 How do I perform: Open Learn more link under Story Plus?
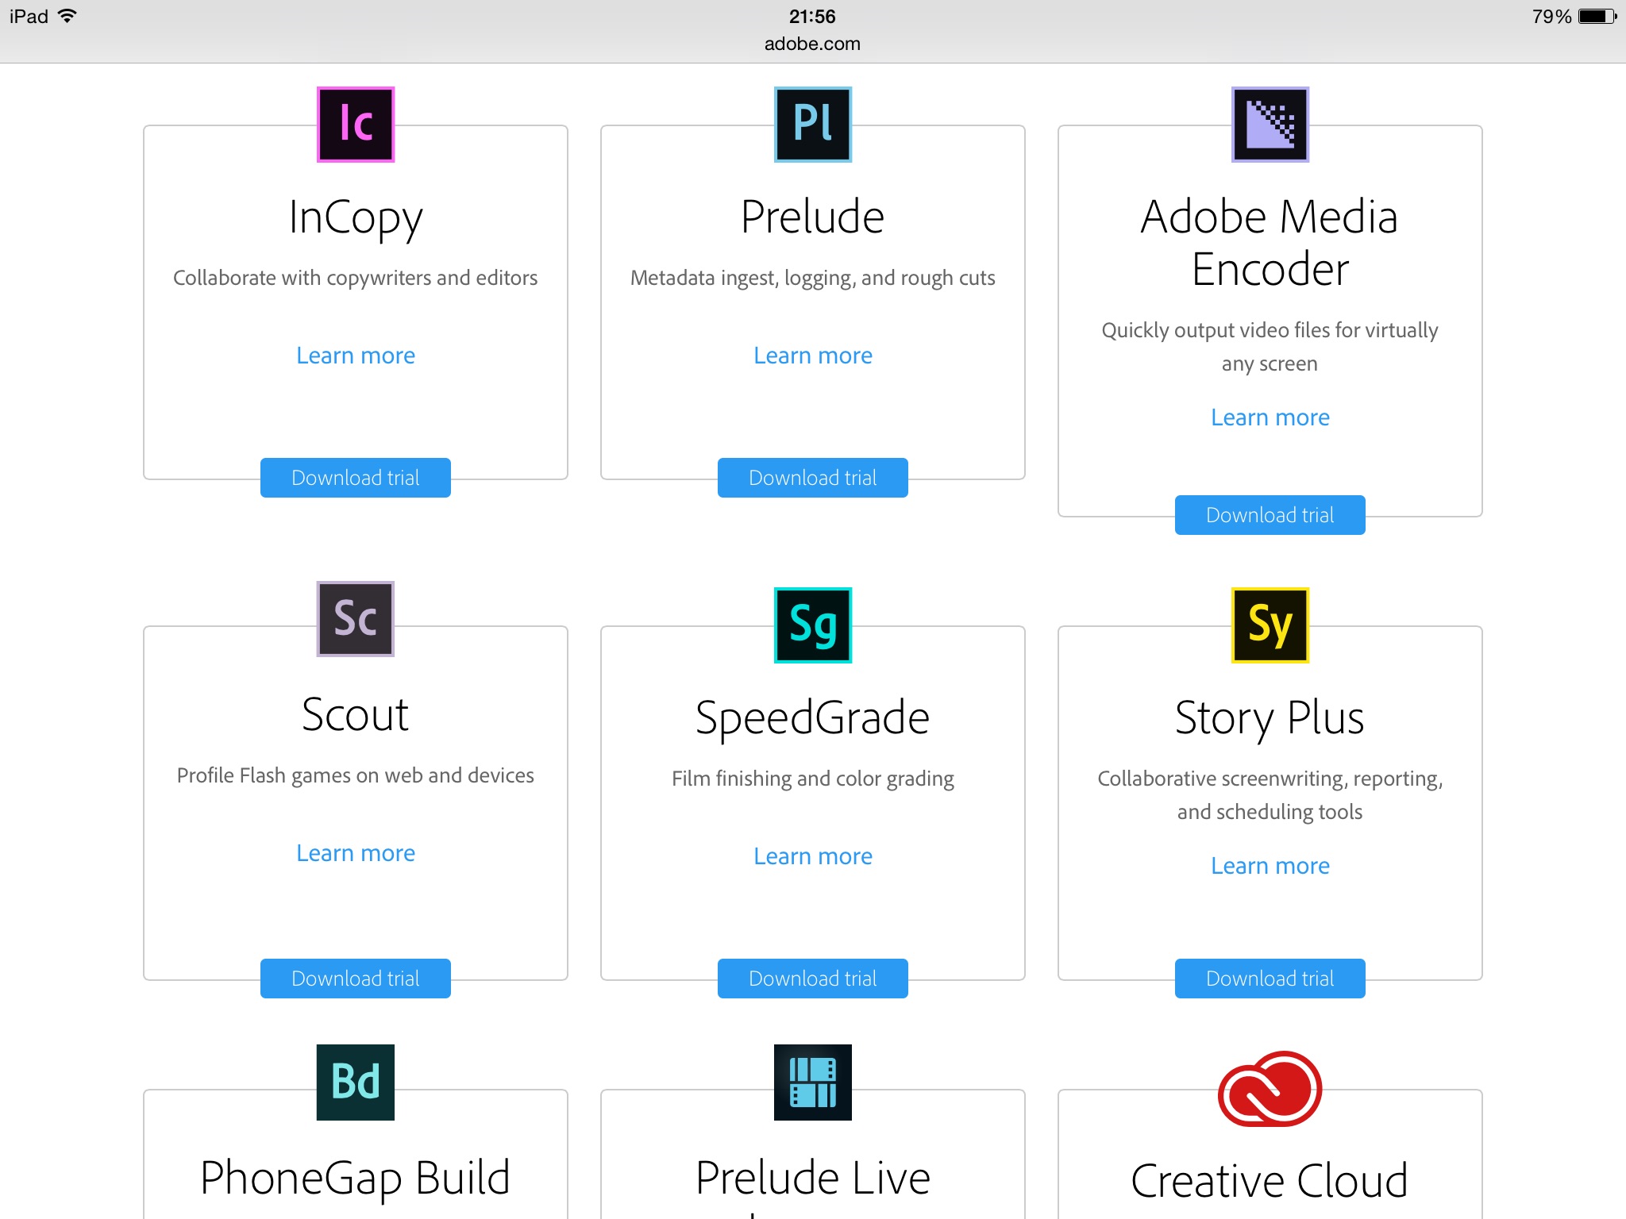click(1270, 866)
